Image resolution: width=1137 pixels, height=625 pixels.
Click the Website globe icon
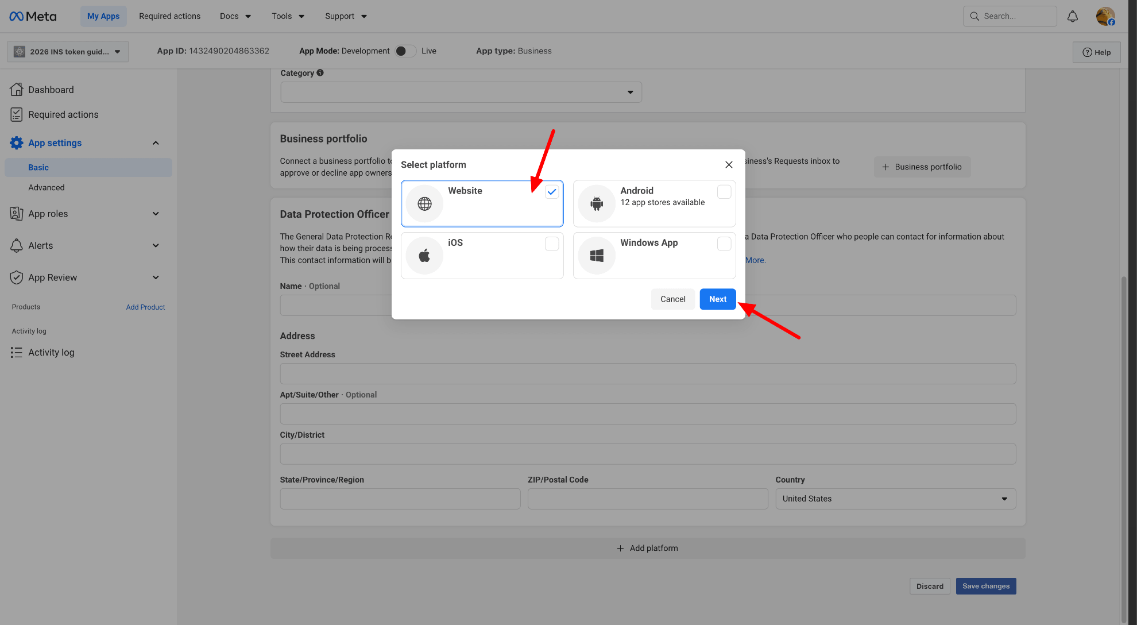pos(424,203)
